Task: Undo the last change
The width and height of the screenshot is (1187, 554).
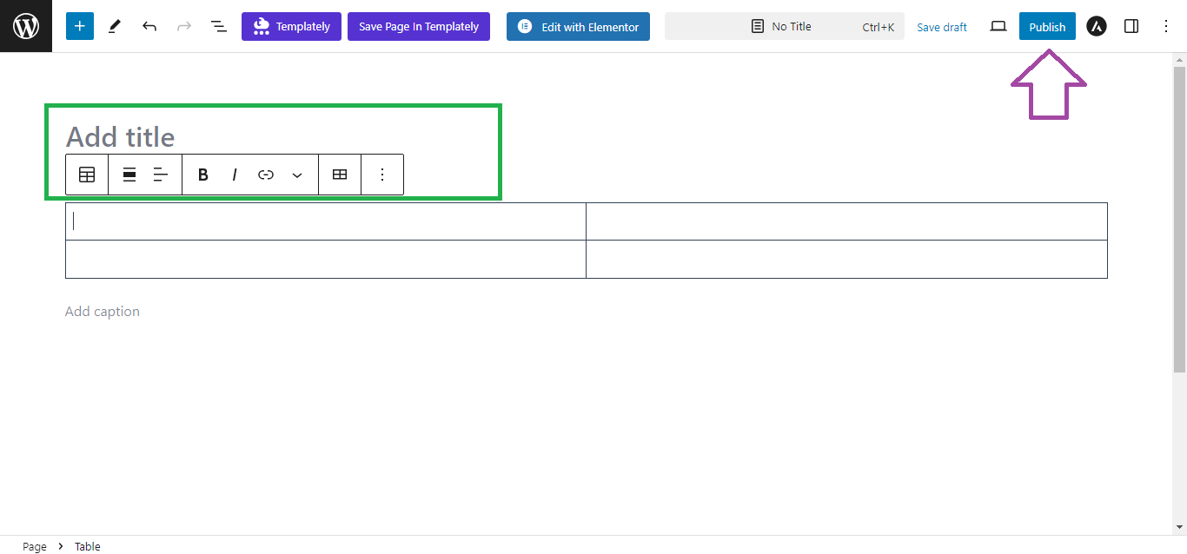Action: point(149,26)
